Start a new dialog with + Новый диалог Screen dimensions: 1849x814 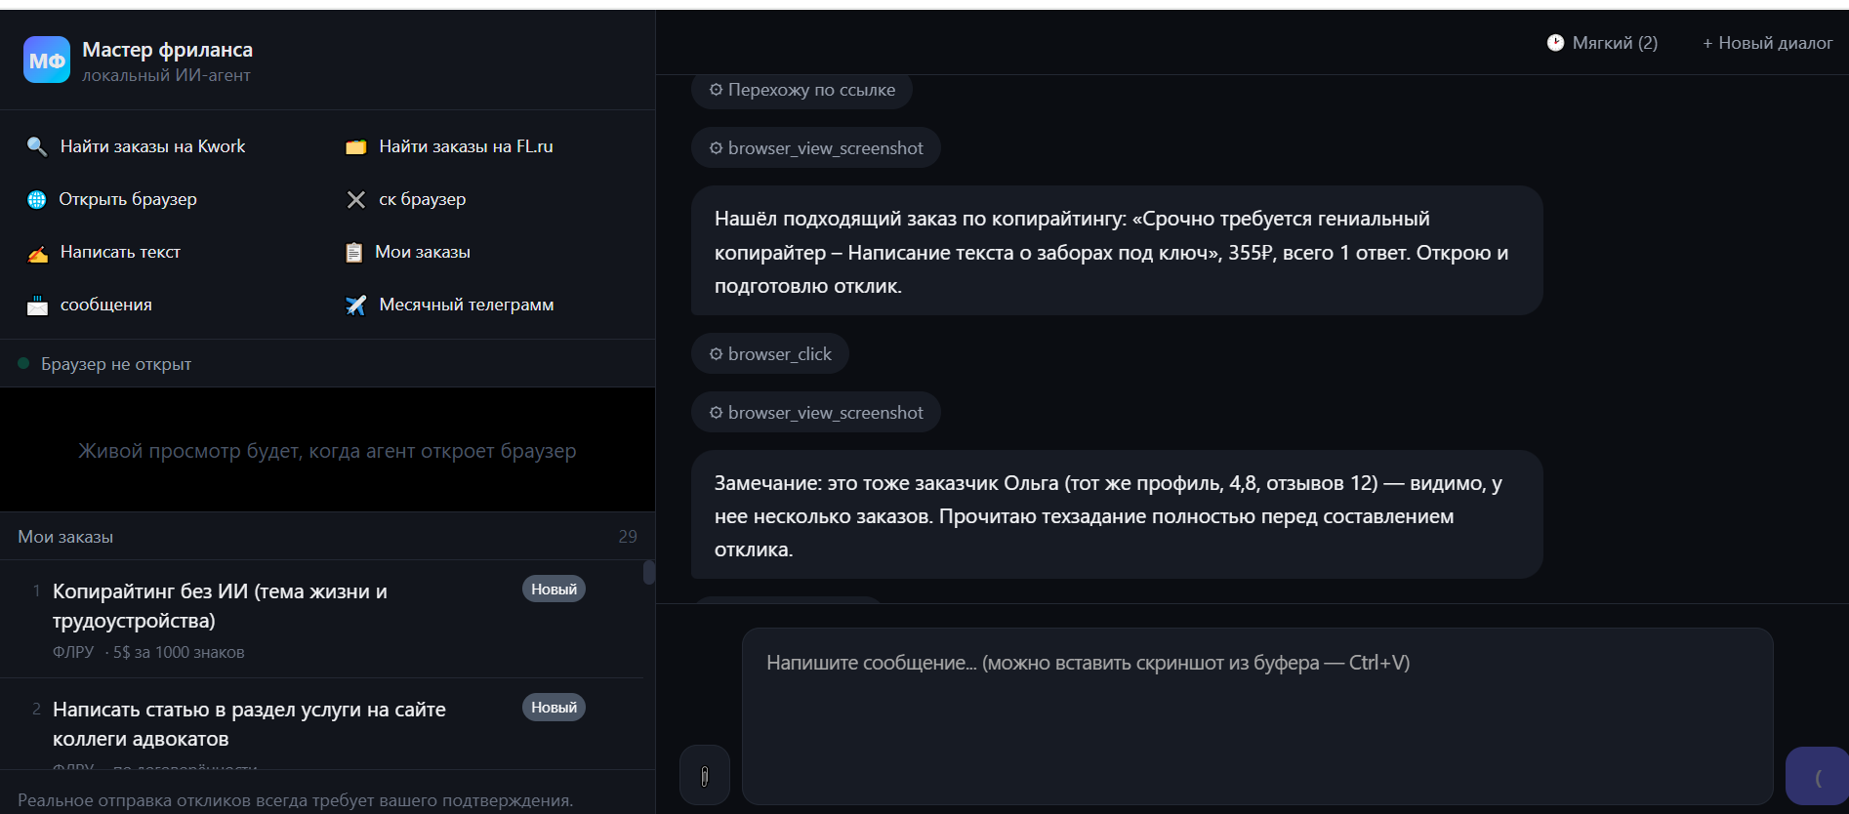coord(1767,43)
